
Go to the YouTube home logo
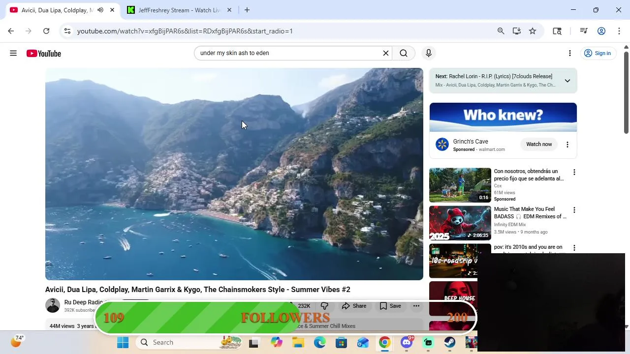point(44,53)
